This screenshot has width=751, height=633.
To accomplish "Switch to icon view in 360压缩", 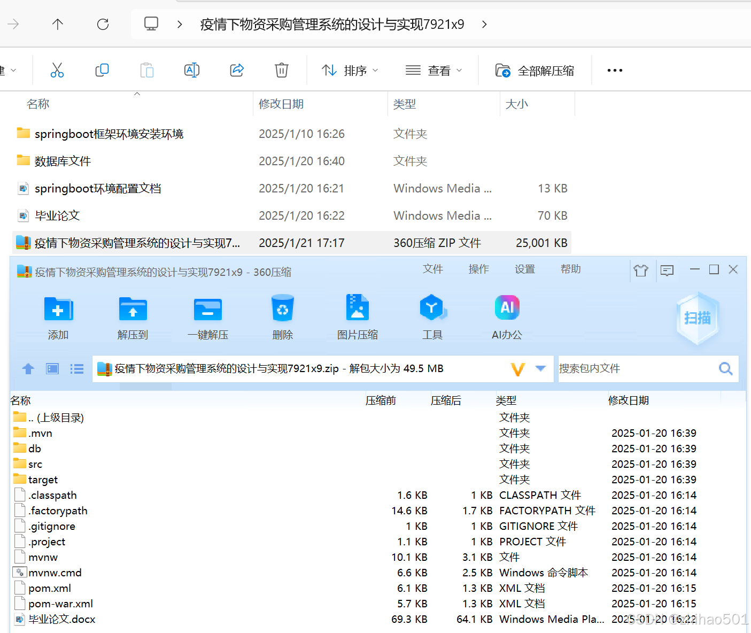I will 52,368.
